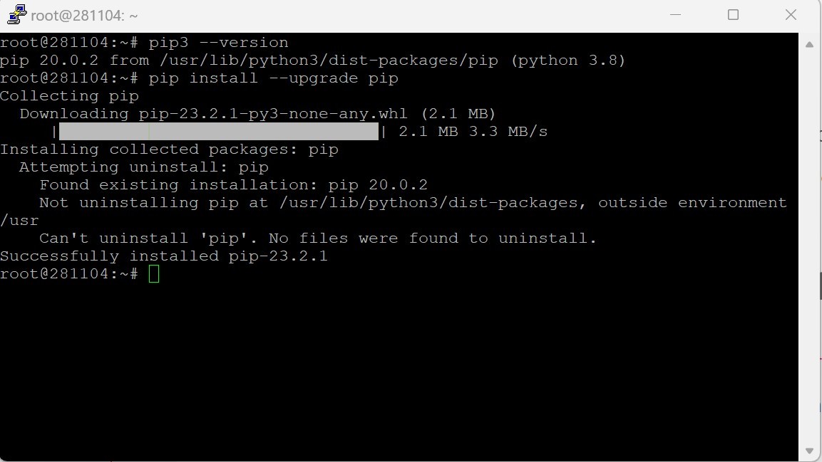Click the pip3 --version command text
The image size is (822, 462).
[x=217, y=42]
